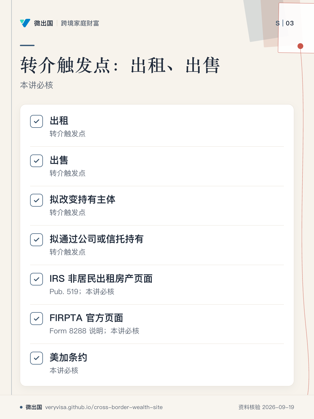Click the 微出国 checkmark logo icon
314x419 pixels.
point(25,23)
